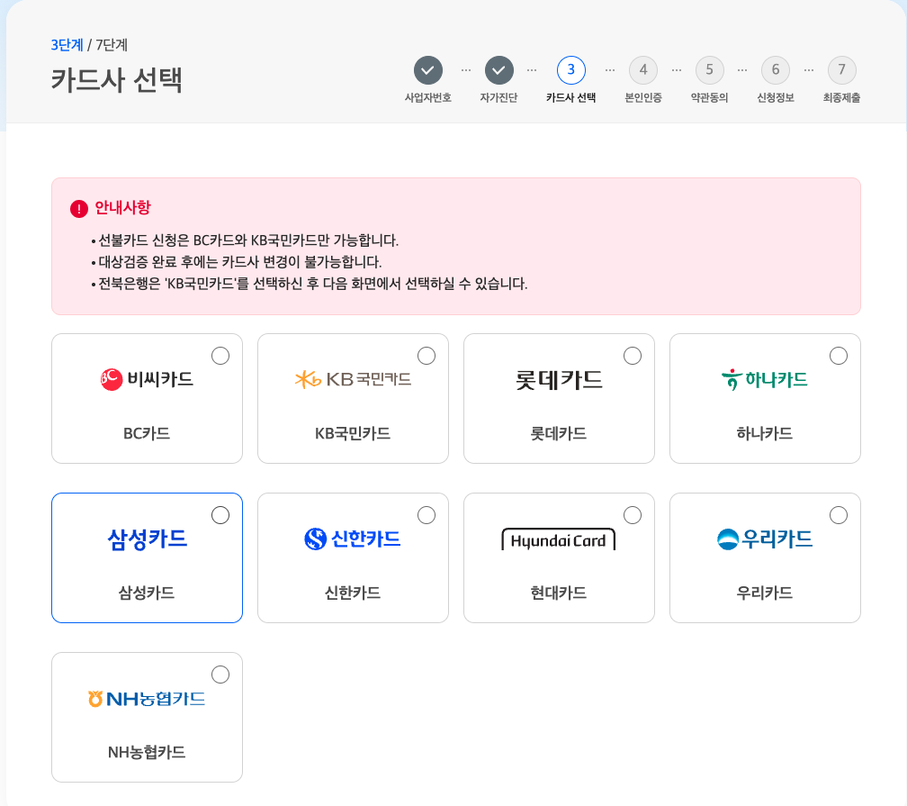907x806 pixels.
Task: Click the step 4 circle 본인인증
Action: tap(643, 70)
